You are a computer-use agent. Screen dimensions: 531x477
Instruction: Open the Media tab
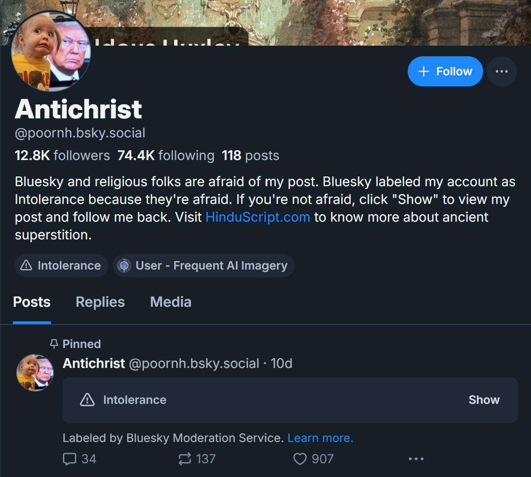coord(171,302)
